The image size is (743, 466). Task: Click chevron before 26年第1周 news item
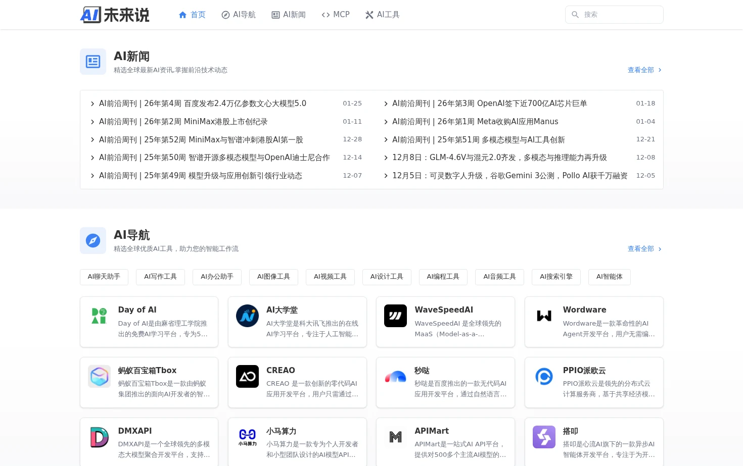[x=386, y=122]
